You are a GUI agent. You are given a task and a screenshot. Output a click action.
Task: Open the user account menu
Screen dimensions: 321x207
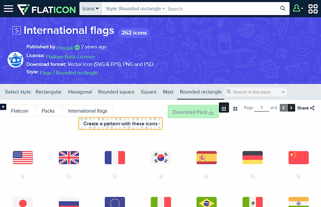point(298,8)
